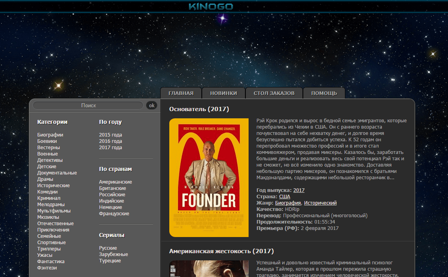Show Немецкие films
The image size is (448, 277).
pyautogui.click(x=111, y=207)
